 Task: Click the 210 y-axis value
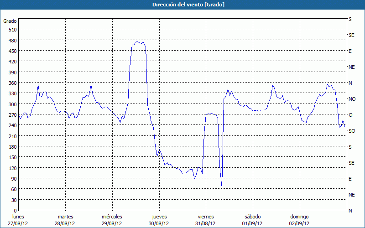(x=13, y=136)
